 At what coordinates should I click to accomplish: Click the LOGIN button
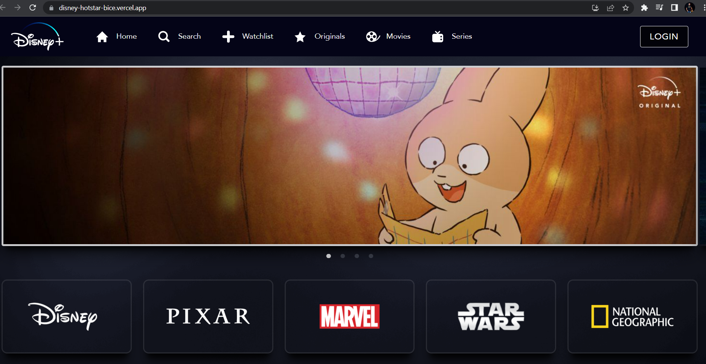coord(664,36)
